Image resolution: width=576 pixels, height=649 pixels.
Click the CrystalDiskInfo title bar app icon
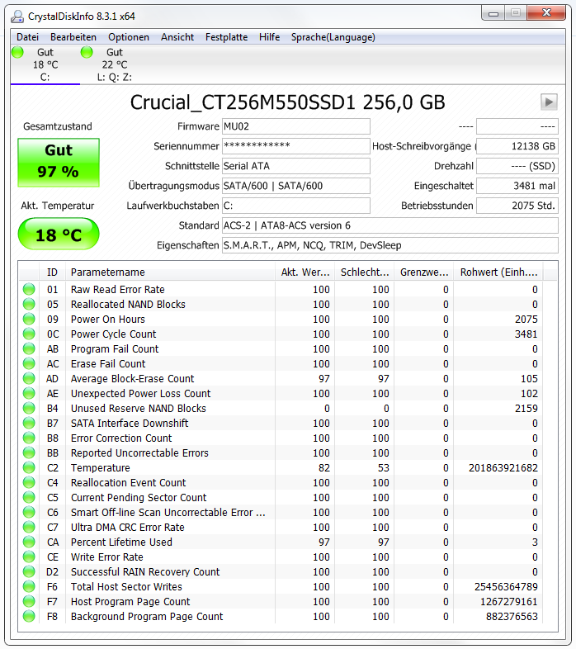[x=17, y=17]
